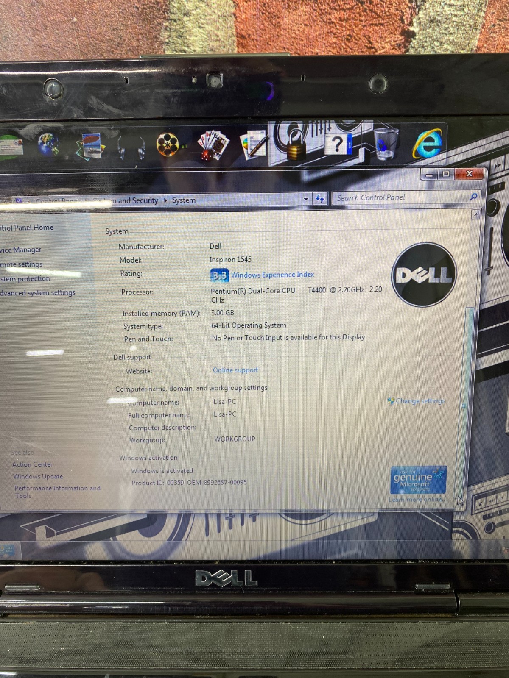
Task: Click the search magnifier in Control Panel
Action: [x=473, y=197]
